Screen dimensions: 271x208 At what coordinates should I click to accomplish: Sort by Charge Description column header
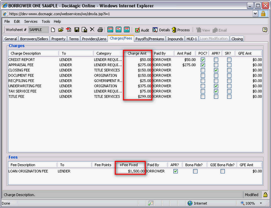point(33,53)
